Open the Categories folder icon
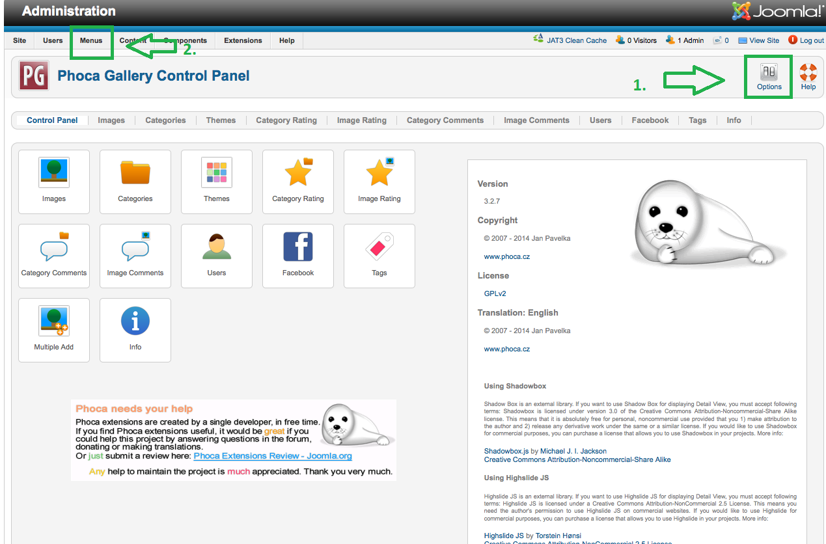This screenshot has height=544, width=826. click(x=135, y=174)
